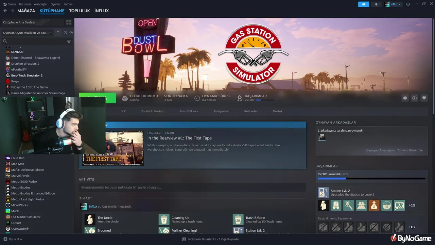The image size is (435, 245).
Task: Select the KÜTÜPHANE tab
Action: 52,11
